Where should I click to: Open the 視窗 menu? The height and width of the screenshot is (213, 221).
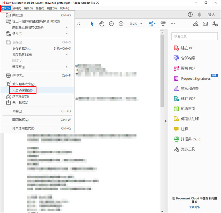(52, 8)
